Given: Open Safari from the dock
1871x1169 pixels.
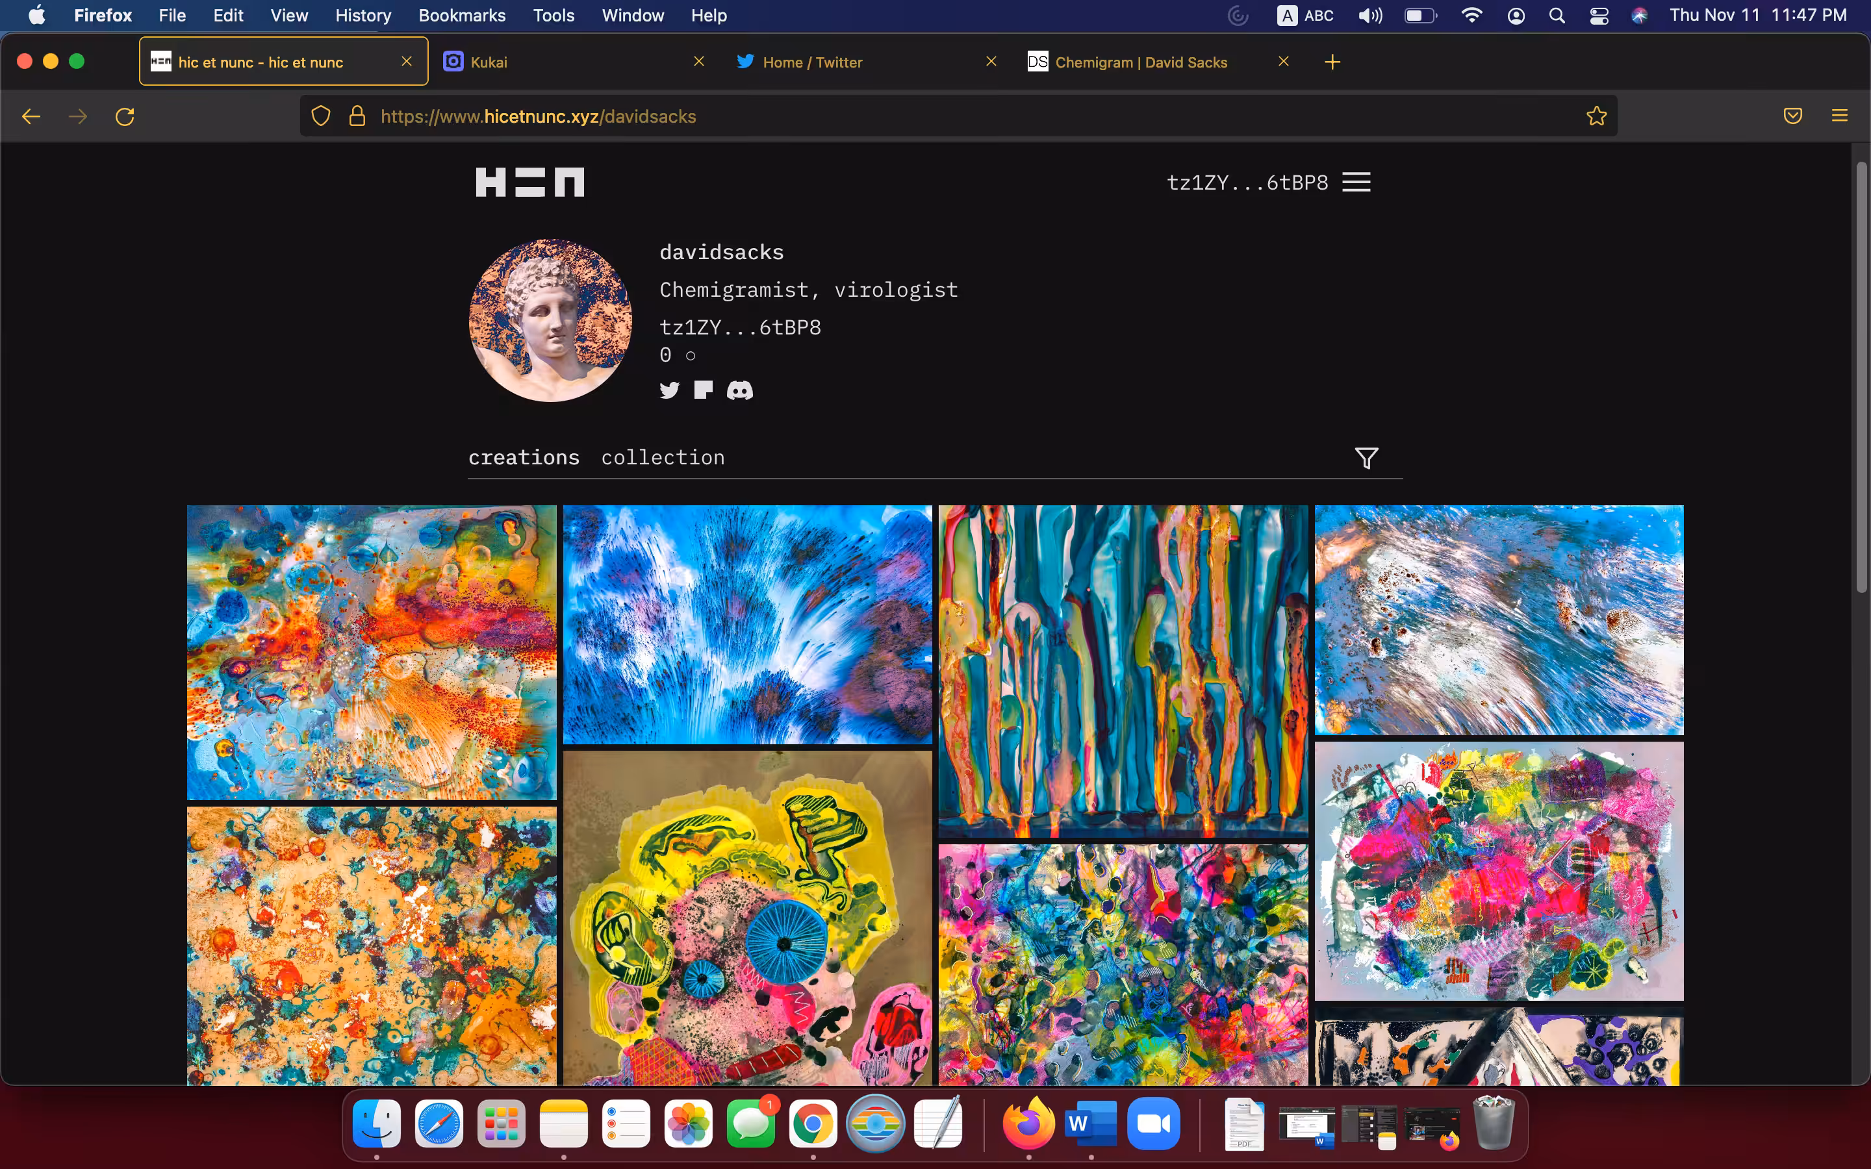Looking at the screenshot, I should (x=439, y=1124).
